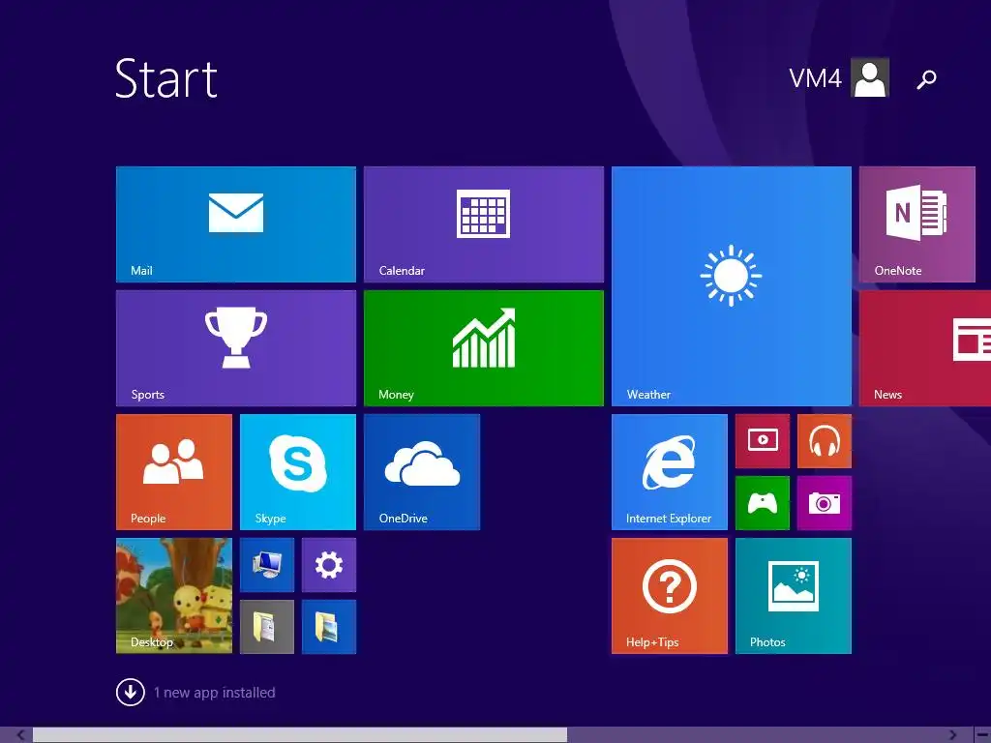Click the zoom-out minus button at bottom corner
Viewport: 991px width, 743px height.
coord(981,735)
